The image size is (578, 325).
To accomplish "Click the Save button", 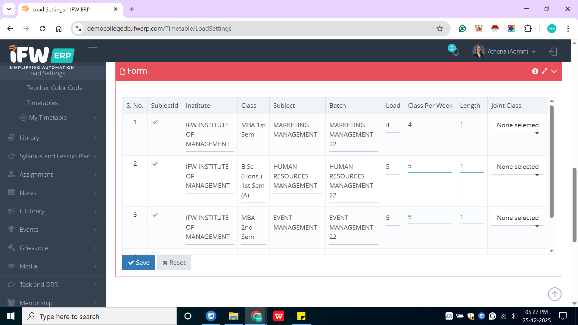I will click(x=139, y=263).
